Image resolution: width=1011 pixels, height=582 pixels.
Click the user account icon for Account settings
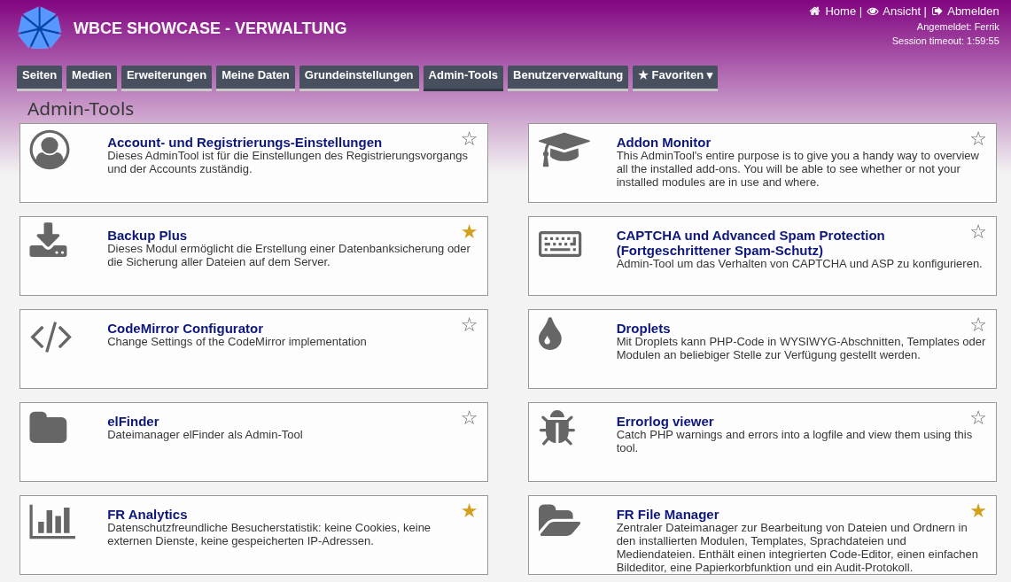pos(50,151)
